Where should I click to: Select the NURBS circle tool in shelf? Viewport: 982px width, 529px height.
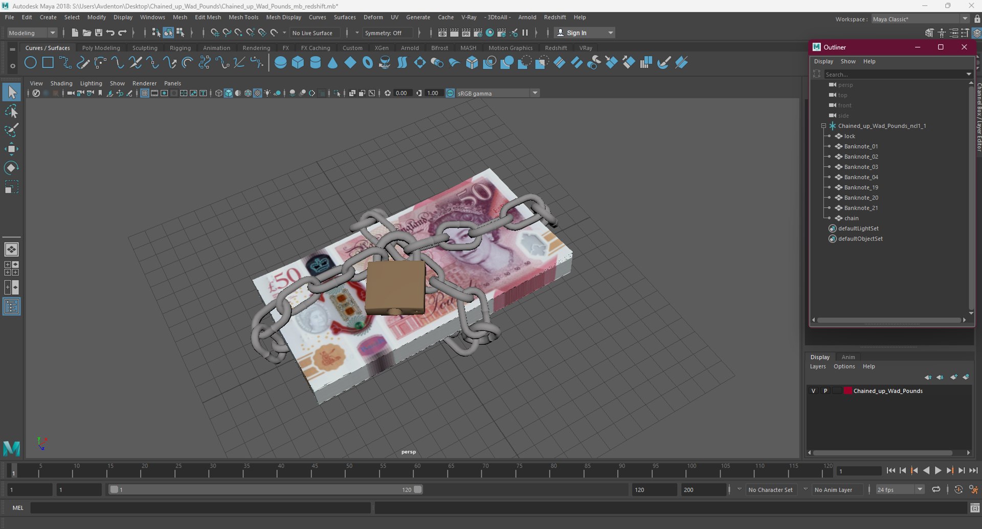pyautogui.click(x=31, y=63)
